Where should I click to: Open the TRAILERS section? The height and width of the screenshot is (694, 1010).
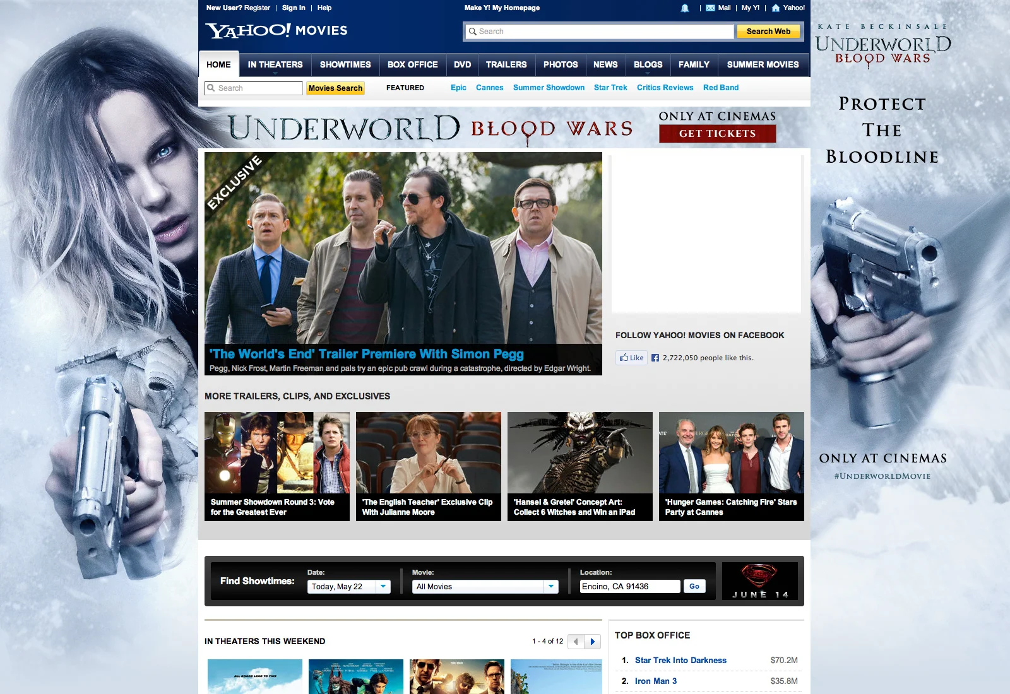(506, 64)
